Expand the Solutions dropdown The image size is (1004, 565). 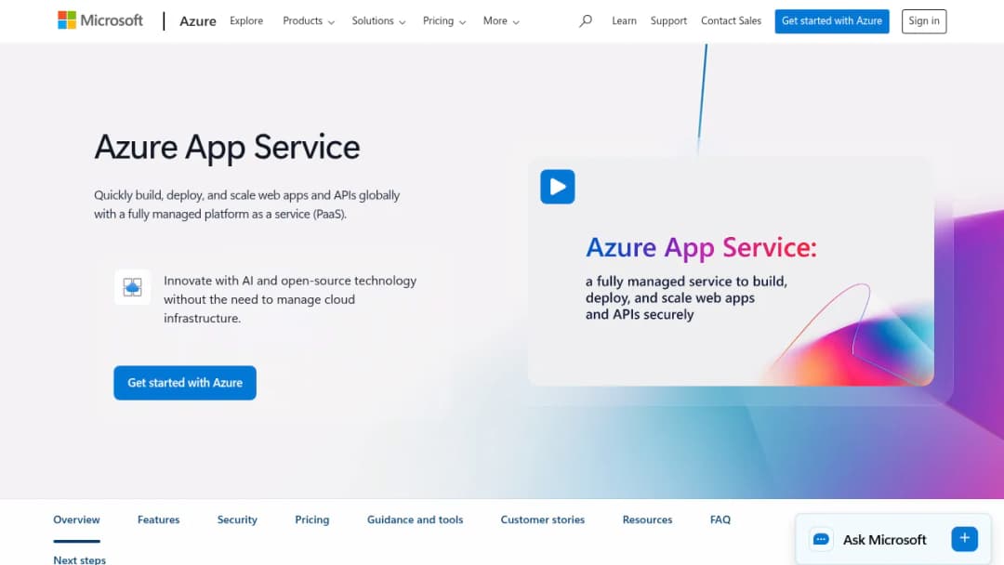click(x=378, y=21)
